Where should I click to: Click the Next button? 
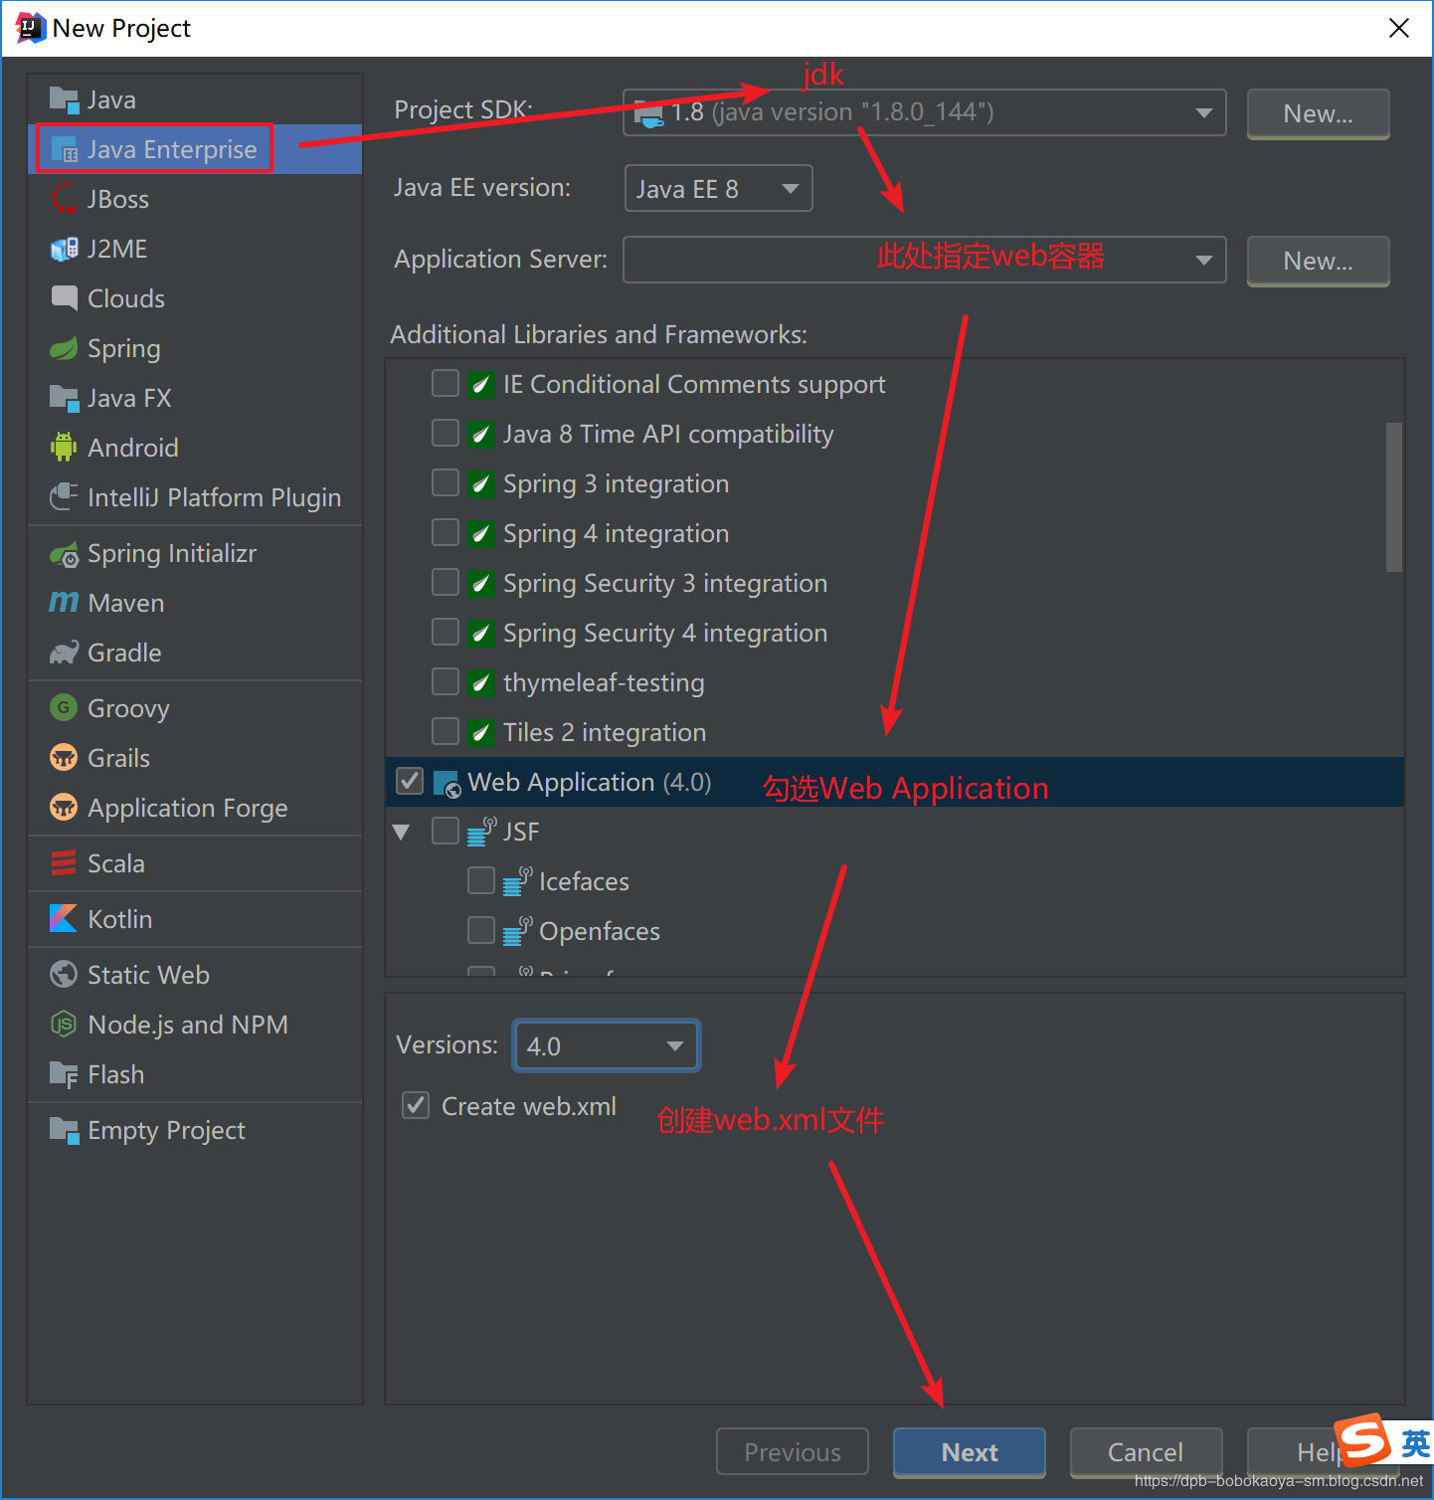coord(970,1452)
